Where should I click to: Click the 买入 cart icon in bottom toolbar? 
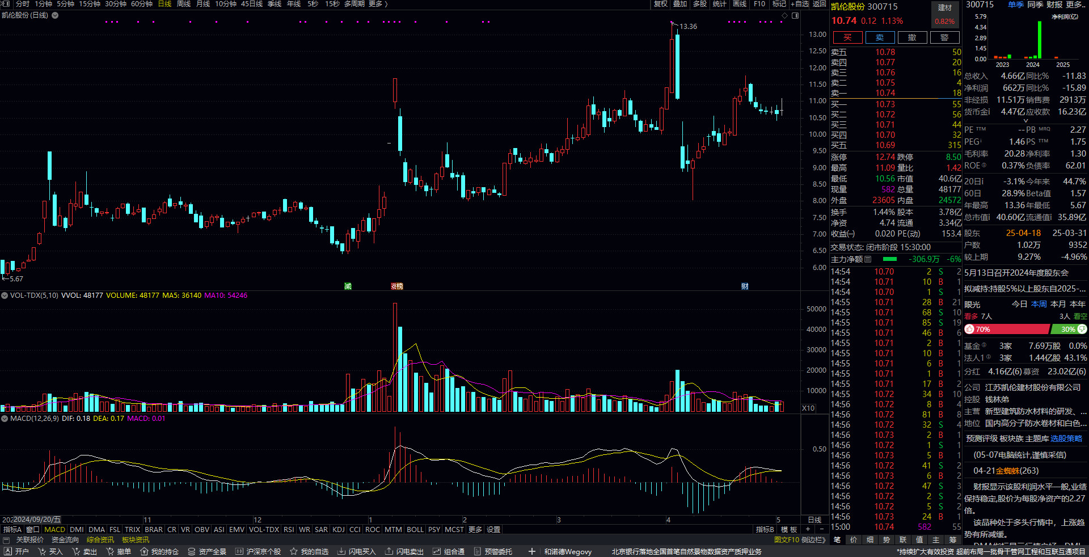41,551
